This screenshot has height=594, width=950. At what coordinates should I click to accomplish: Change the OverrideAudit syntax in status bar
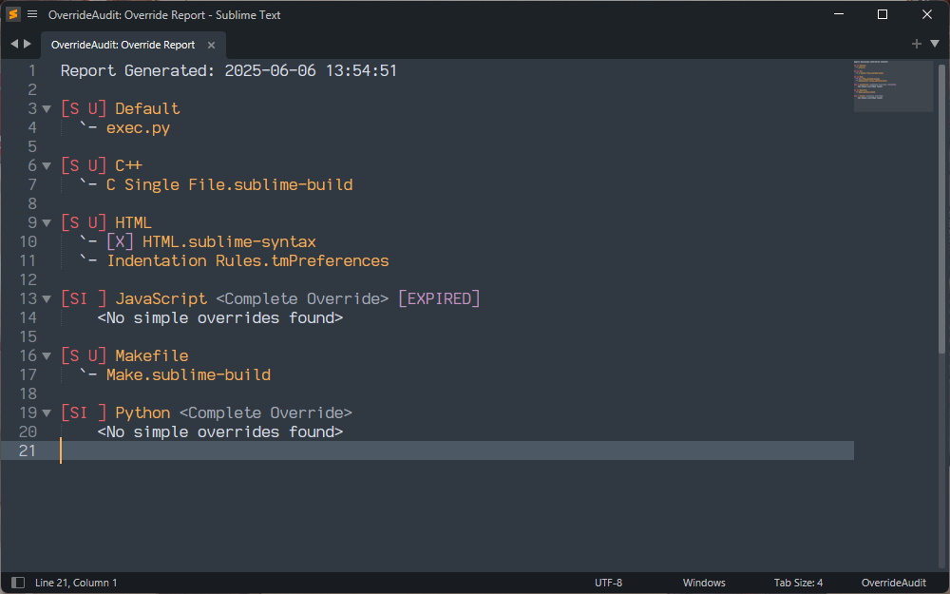click(893, 583)
